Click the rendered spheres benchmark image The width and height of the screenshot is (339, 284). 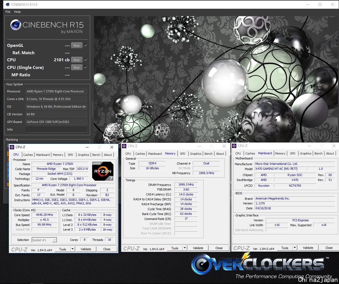point(216,79)
